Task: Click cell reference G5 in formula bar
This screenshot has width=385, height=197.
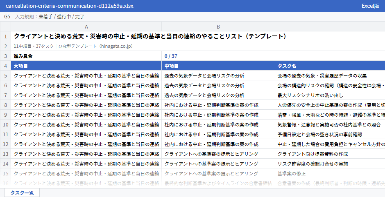Action: (7, 17)
